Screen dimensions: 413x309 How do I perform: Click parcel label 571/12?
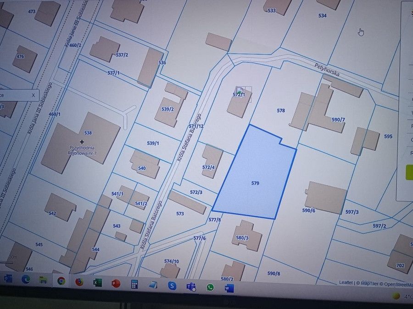click(196, 127)
